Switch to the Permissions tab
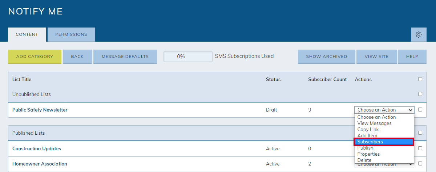The height and width of the screenshot is (172, 436). pyautogui.click(x=71, y=34)
